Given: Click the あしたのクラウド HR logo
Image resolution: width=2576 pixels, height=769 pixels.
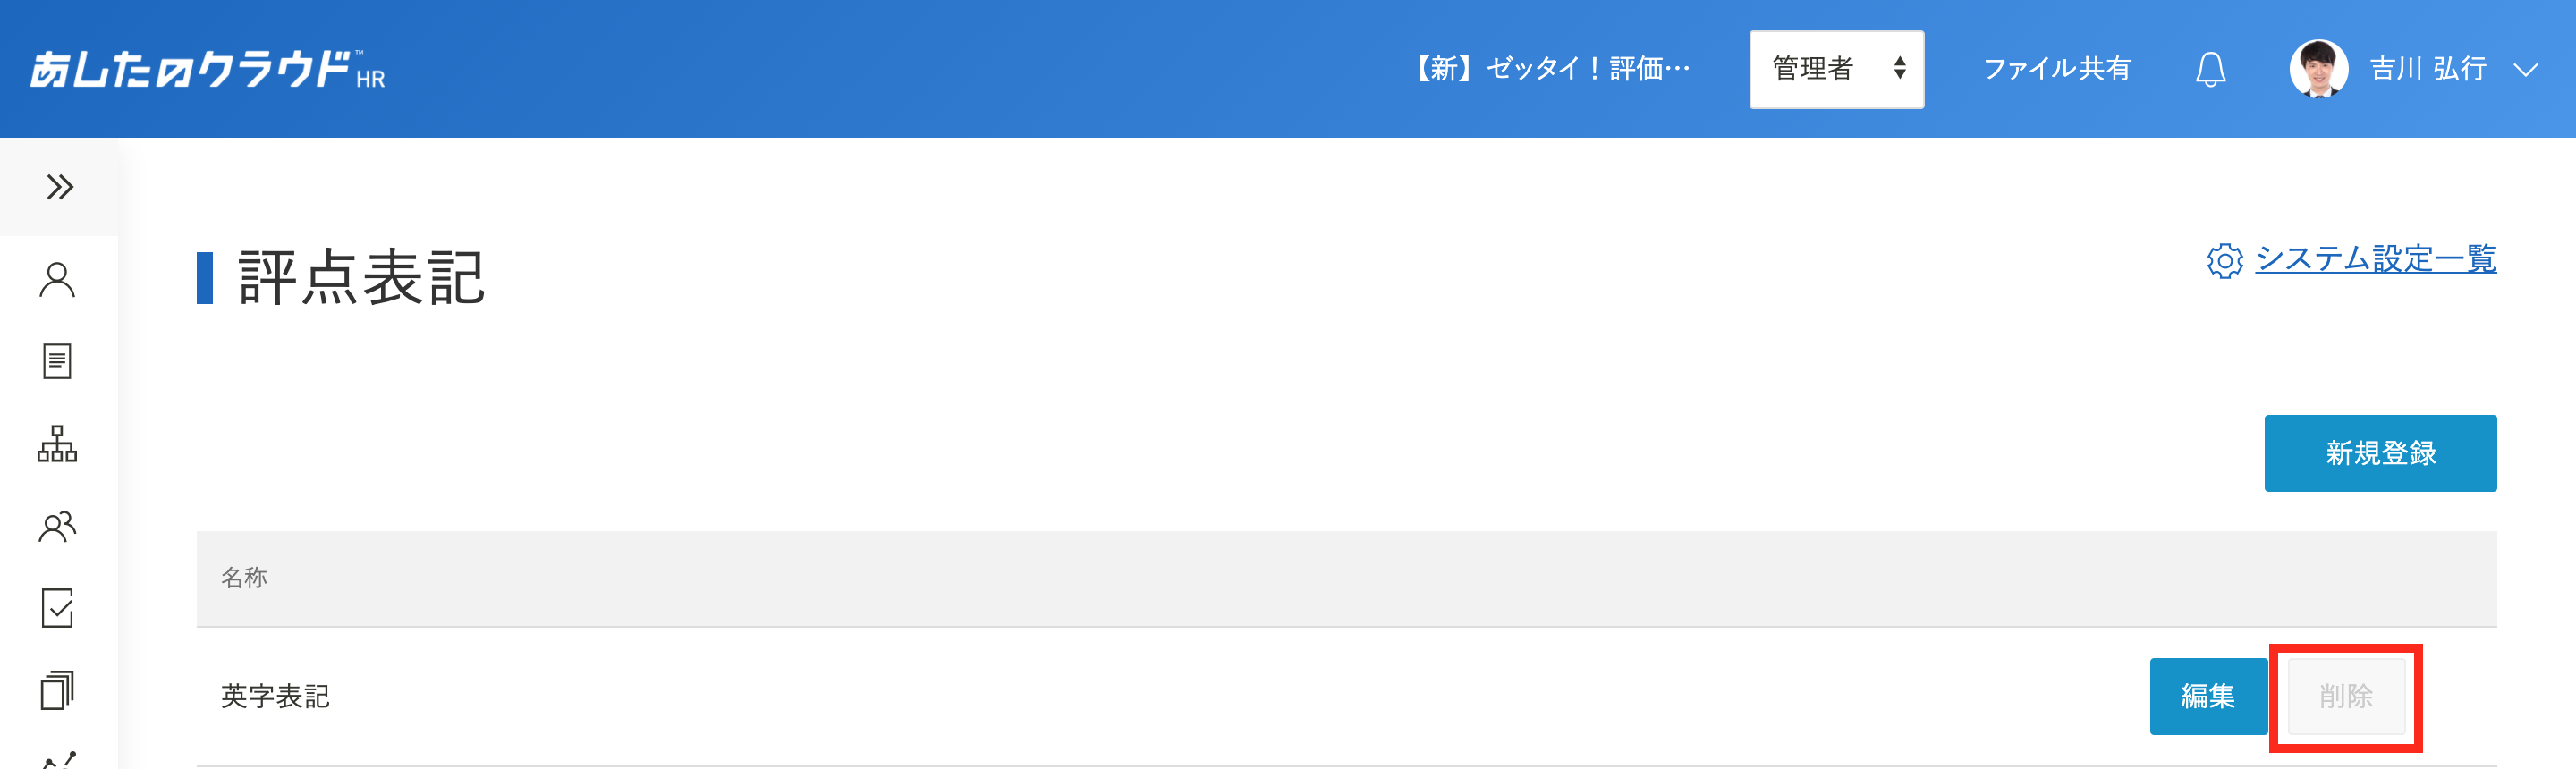Looking at the screenshot, I should point(207,69).
